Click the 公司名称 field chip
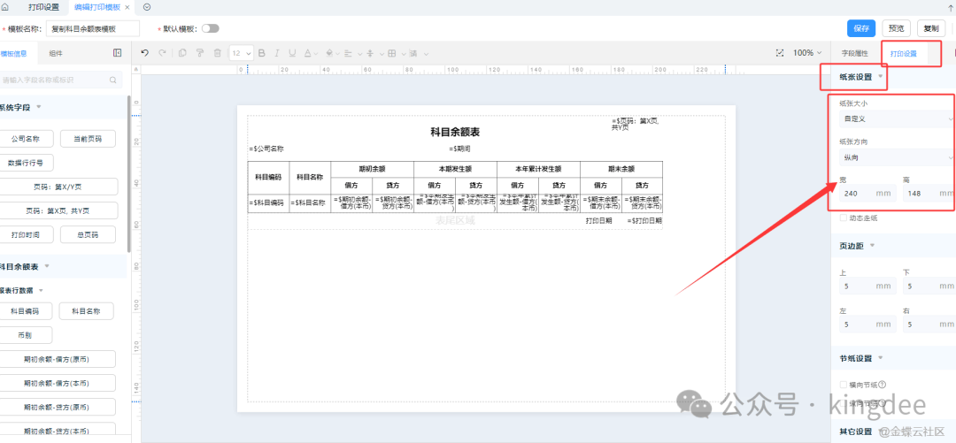956x443 pixels. pyautogui.click(x=26, y=139)
